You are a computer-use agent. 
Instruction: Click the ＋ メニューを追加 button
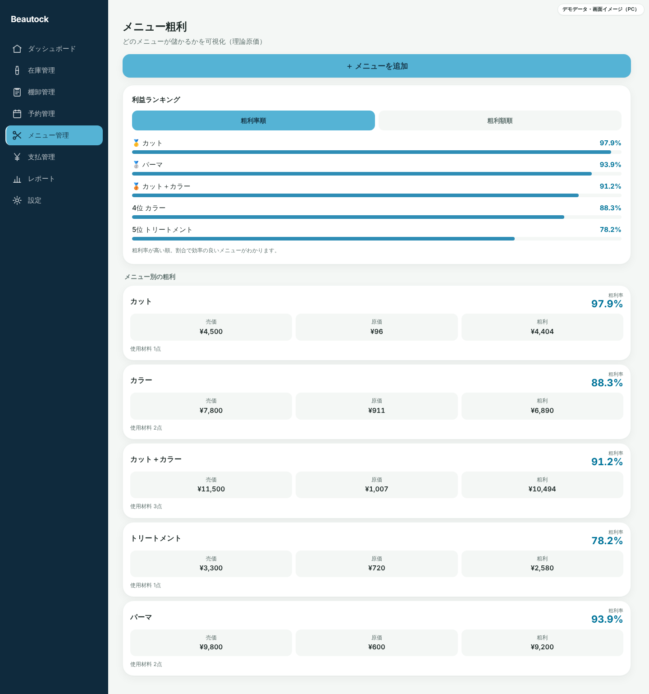(377, 66)
